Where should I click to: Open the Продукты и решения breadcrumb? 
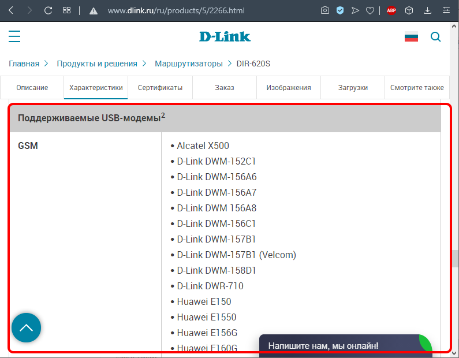[97, 64]
